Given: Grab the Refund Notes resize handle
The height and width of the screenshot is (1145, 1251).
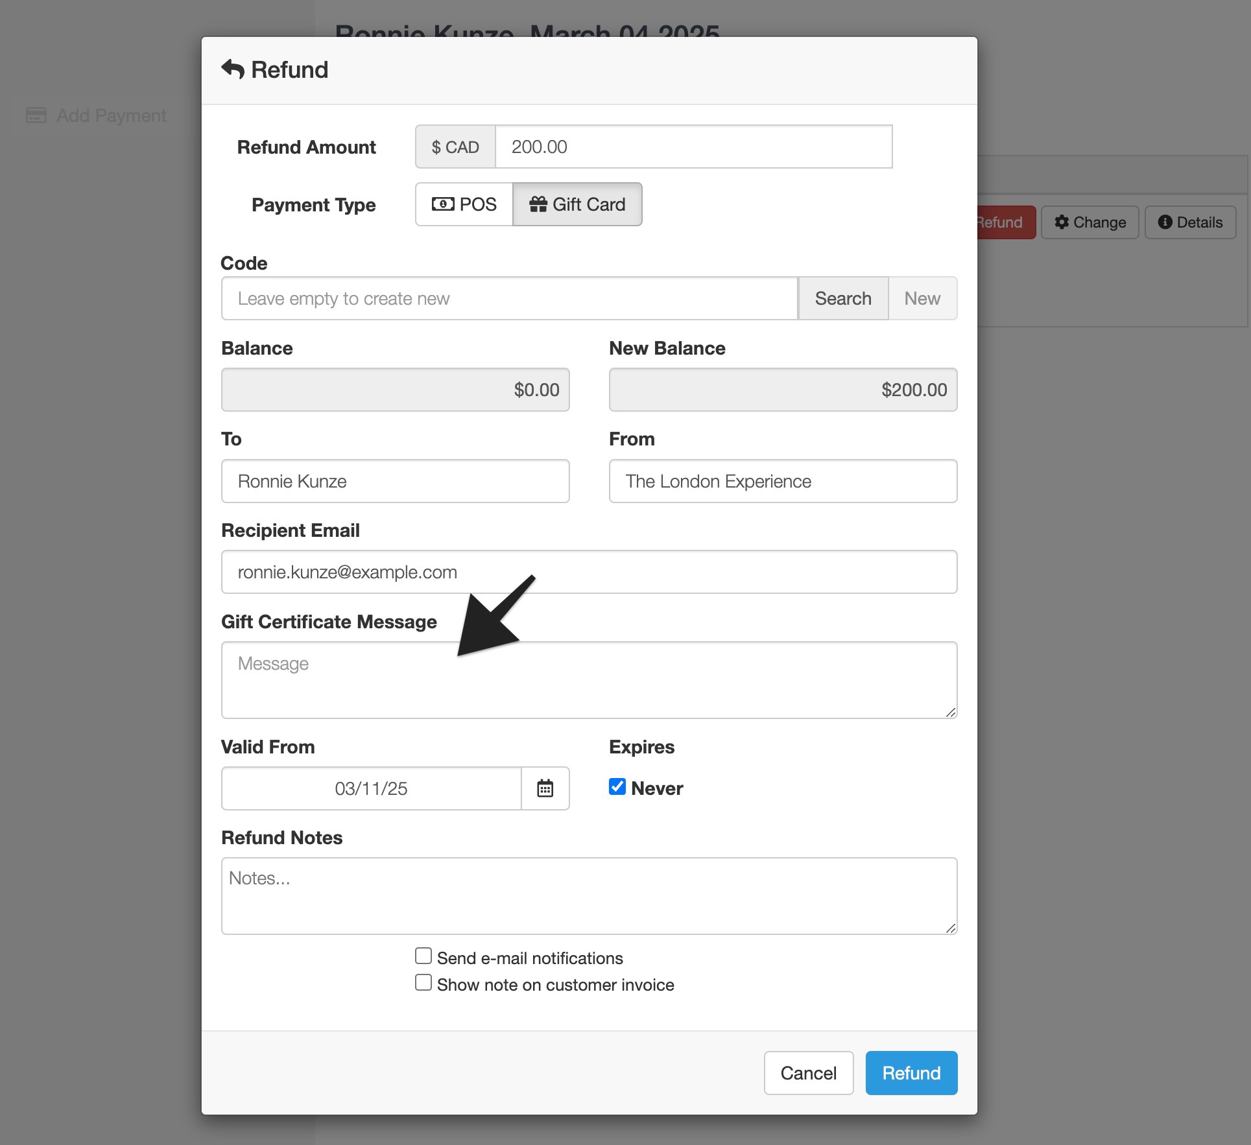Looking at the screenshot, I should tap(951, 928).
